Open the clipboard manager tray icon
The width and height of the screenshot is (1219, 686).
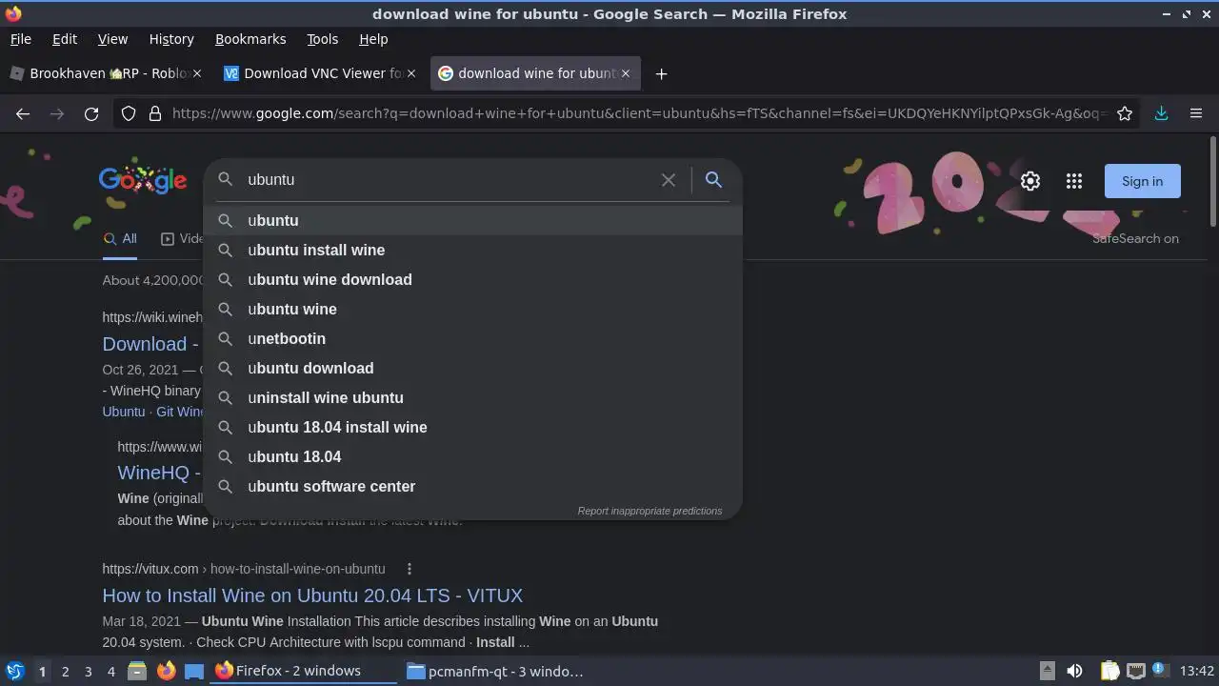(1109, 672)
